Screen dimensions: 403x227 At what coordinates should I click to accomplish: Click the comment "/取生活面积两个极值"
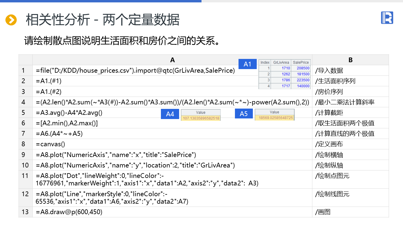345,123
